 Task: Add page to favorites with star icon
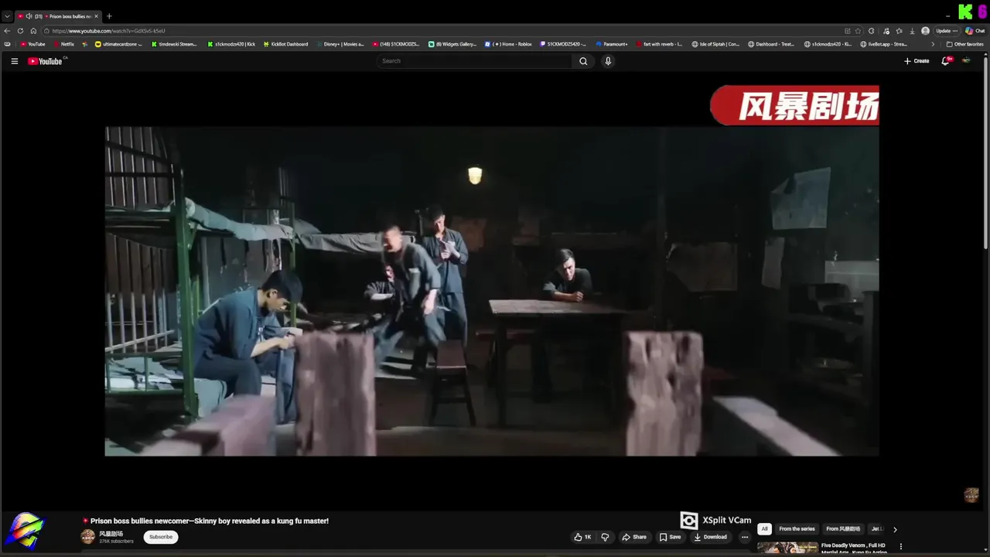point(858,31)
